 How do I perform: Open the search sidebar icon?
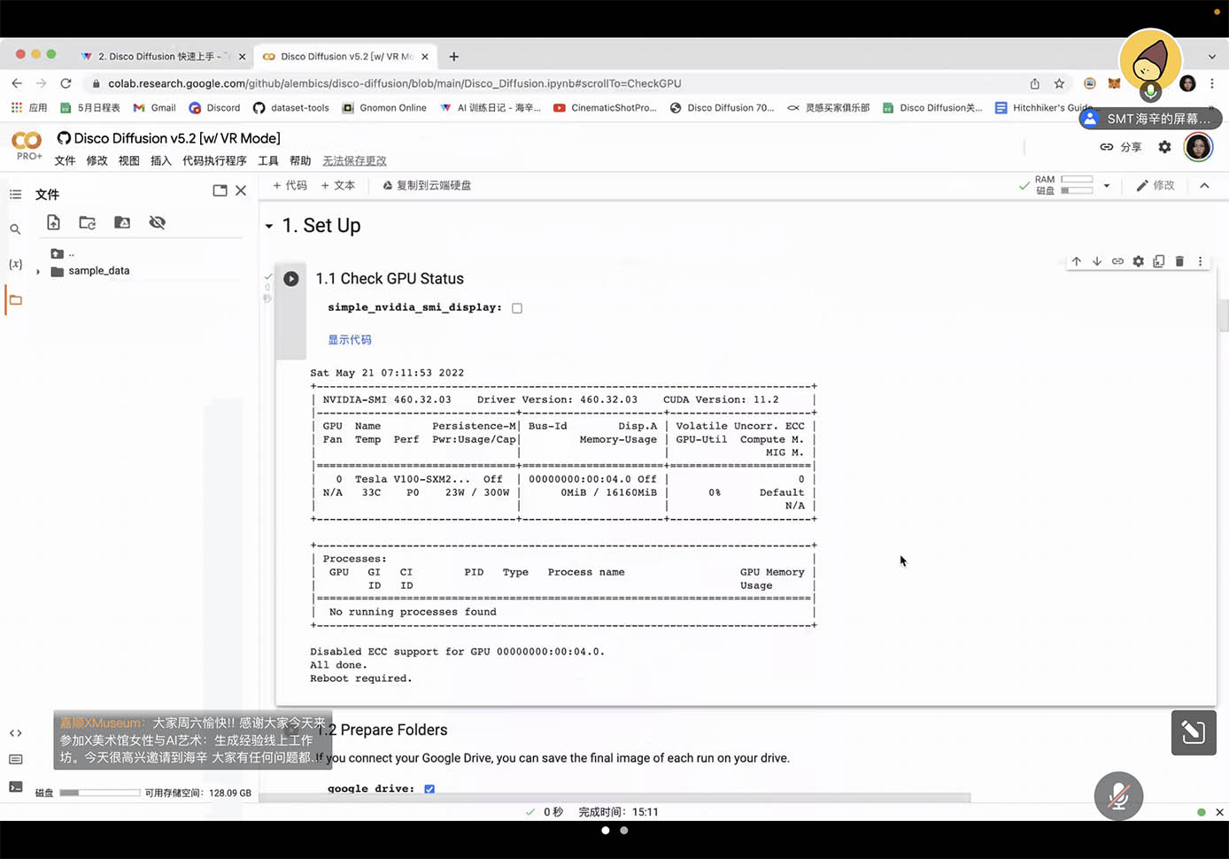(x=15, y=229)
